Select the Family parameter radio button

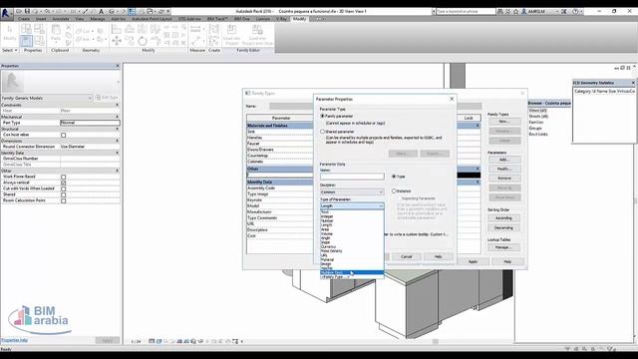[322, 116]
